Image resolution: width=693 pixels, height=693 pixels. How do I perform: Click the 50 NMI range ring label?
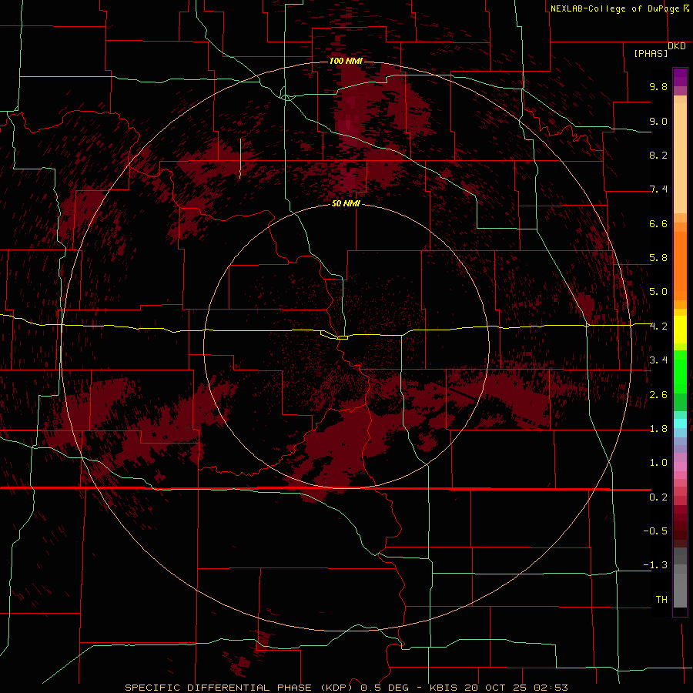(x=346, y=203)
